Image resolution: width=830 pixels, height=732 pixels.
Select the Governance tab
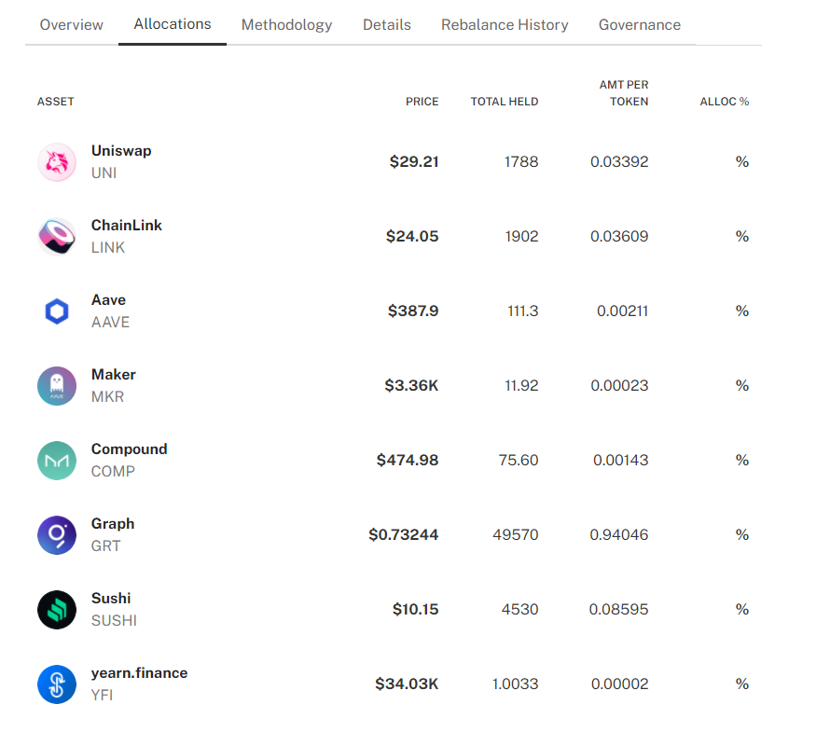[x=640, y=25]
